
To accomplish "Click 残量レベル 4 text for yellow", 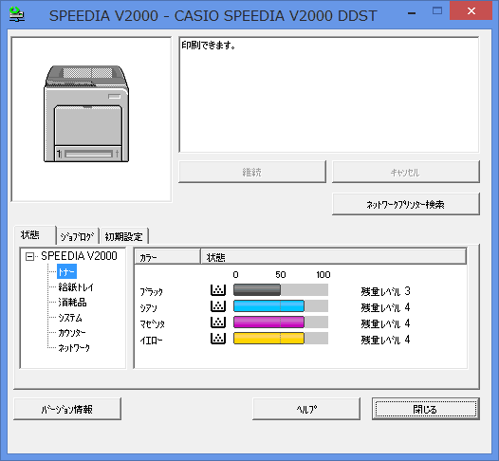I will pos(385,340).
